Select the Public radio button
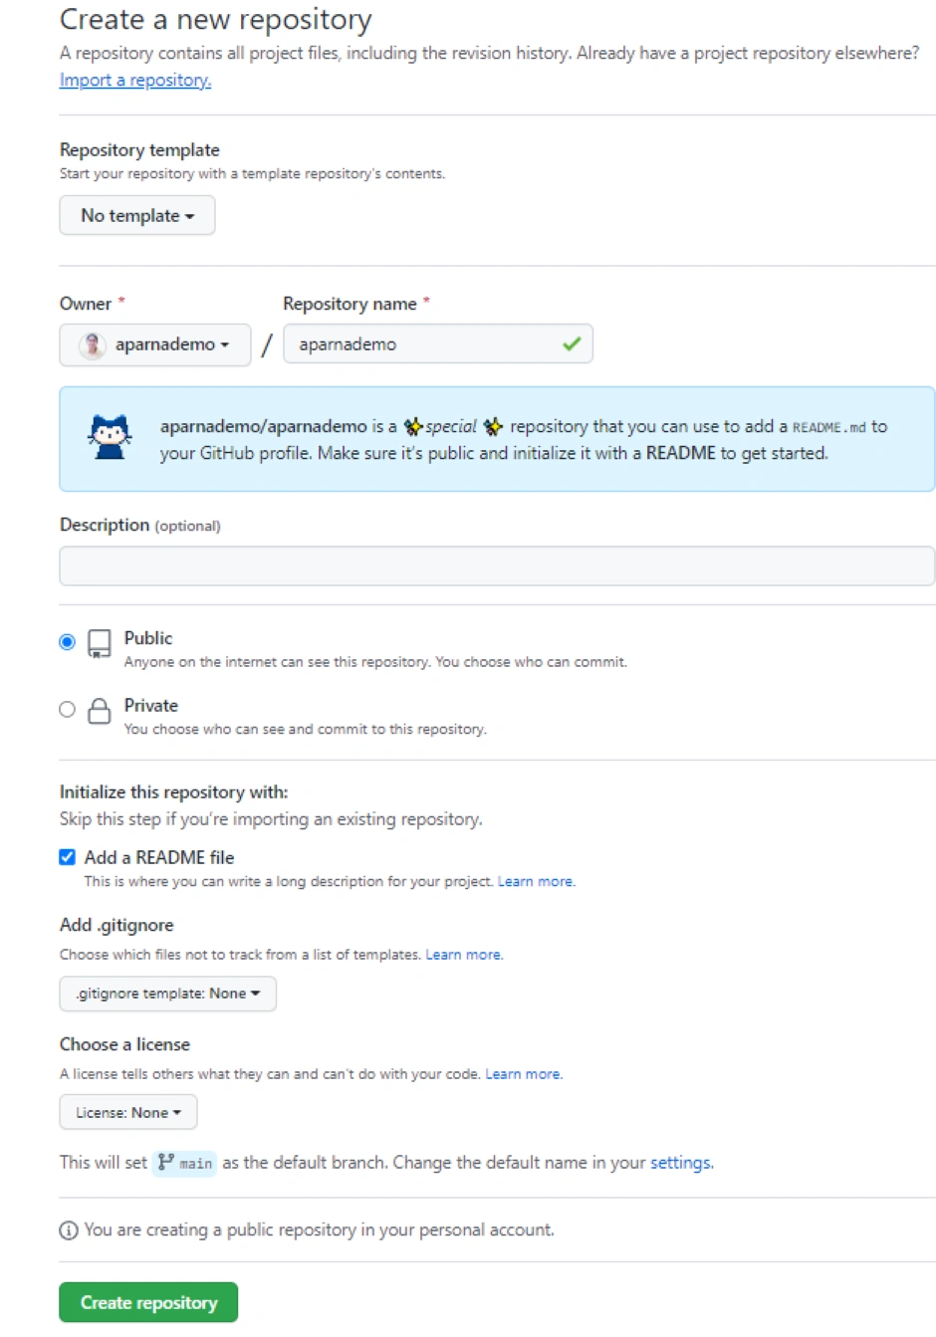 pos(68,642)
